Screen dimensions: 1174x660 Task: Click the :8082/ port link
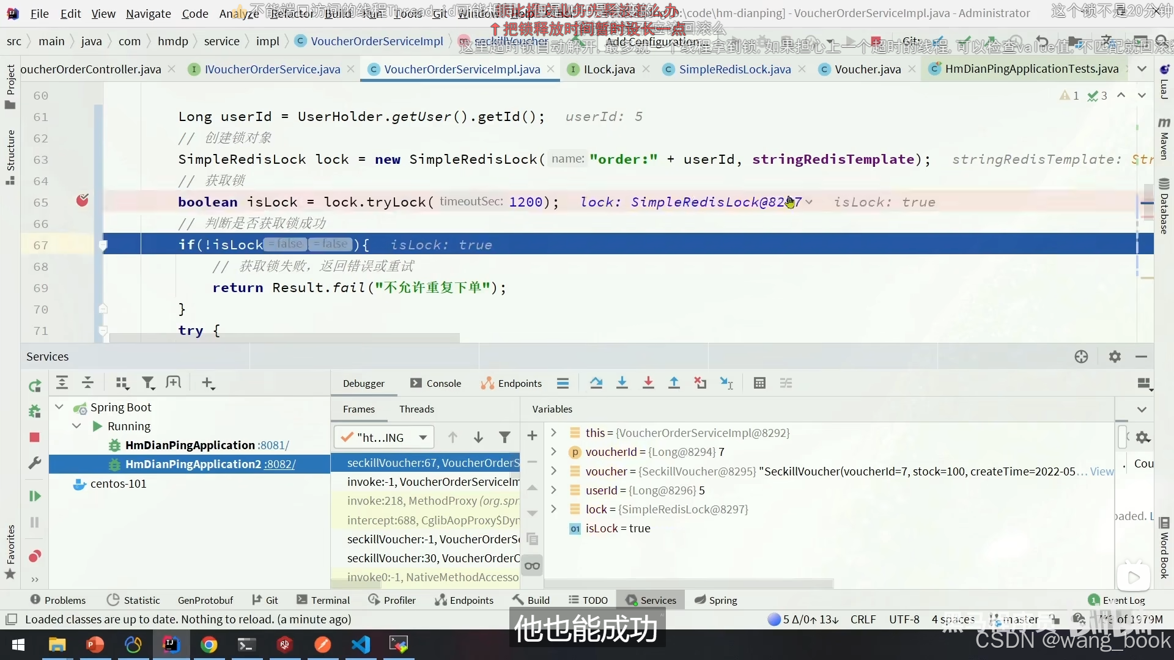[279, 464]
